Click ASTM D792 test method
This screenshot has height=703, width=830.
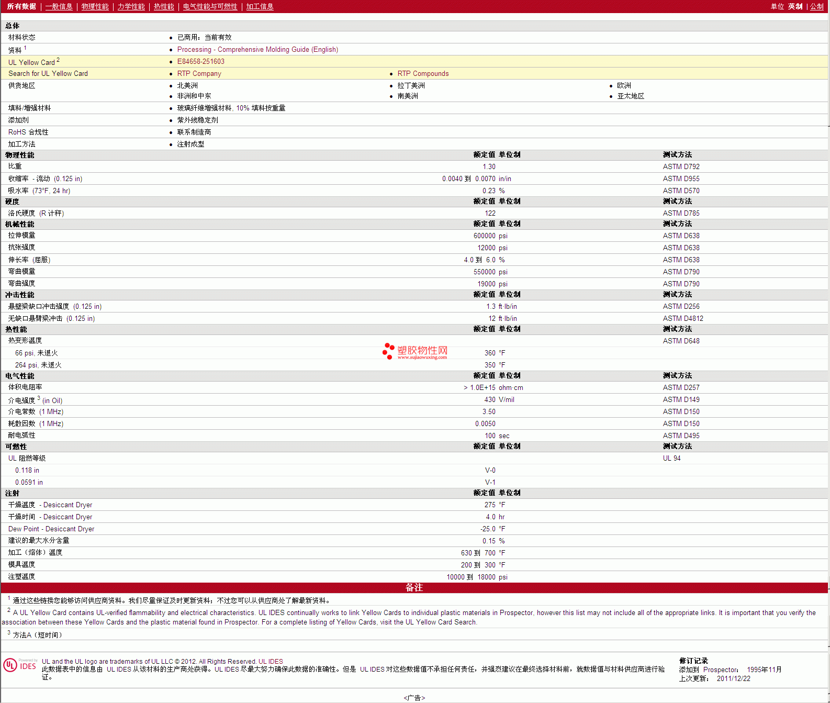(681, 166)
